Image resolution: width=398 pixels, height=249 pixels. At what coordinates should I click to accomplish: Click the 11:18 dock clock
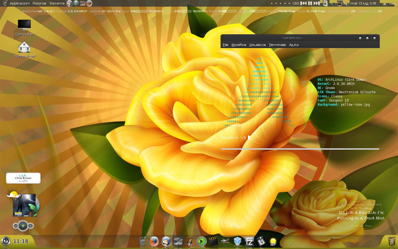click(21, 241)
